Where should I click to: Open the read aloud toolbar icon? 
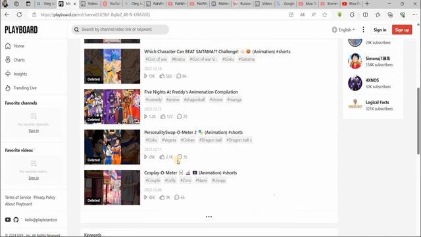[x=314, y=14]
